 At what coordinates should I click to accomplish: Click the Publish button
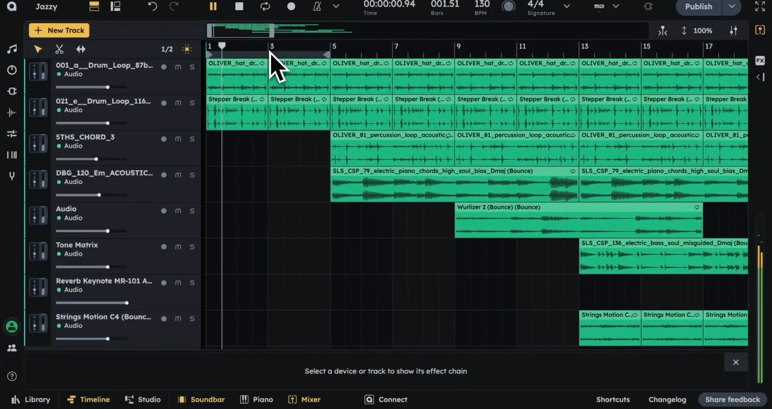pyautogui.click(x=699, y=7)
